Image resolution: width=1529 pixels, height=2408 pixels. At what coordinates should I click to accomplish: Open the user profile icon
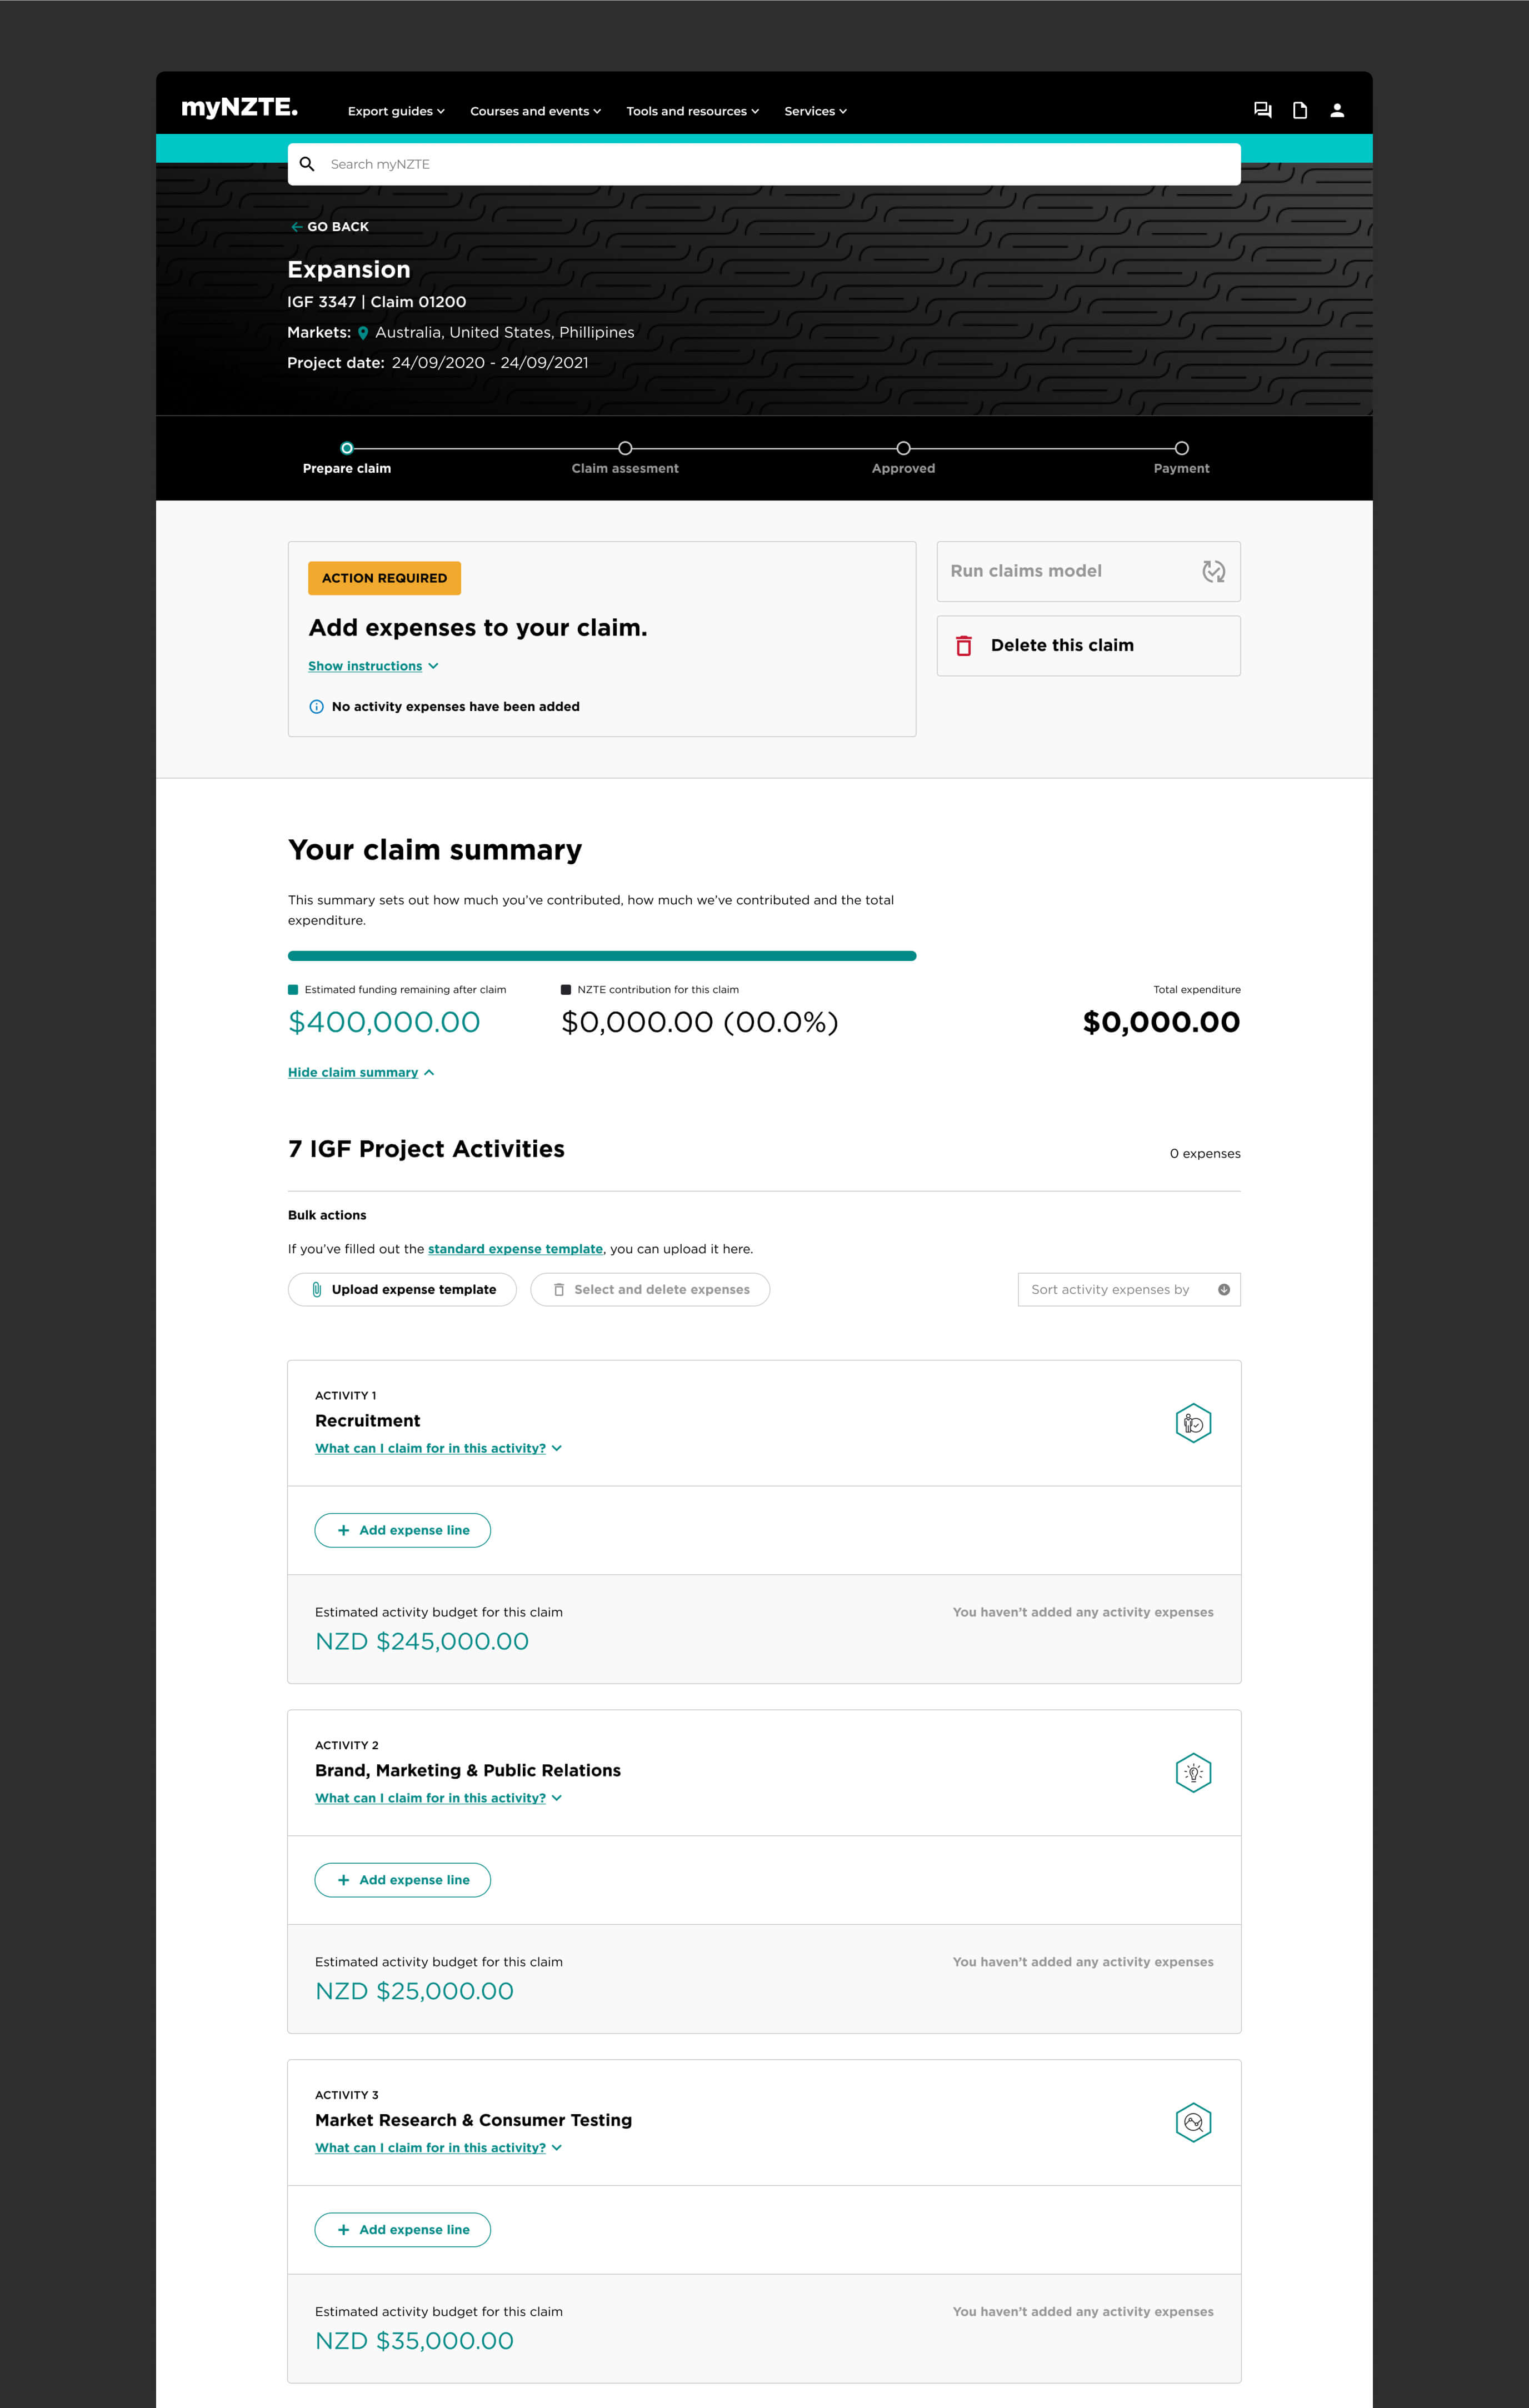point(1336,110)
